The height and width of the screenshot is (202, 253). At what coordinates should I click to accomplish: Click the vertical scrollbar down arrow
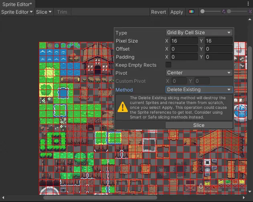(250, 192)
